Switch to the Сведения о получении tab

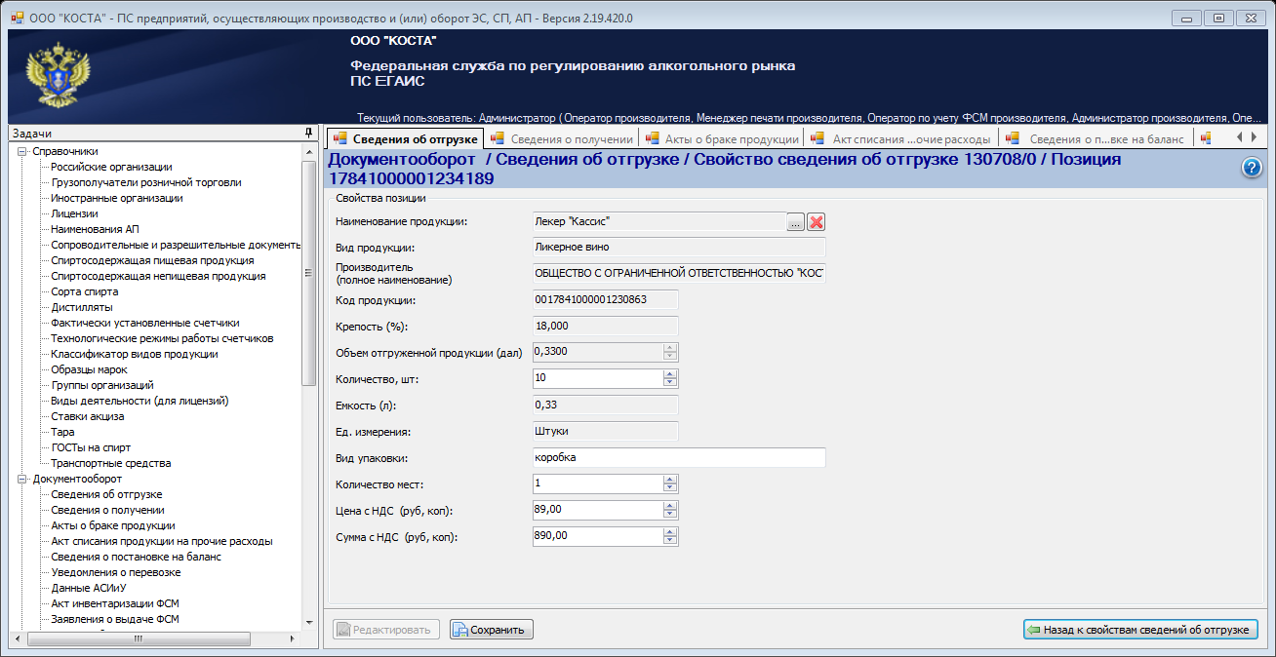tap(562, 138)
